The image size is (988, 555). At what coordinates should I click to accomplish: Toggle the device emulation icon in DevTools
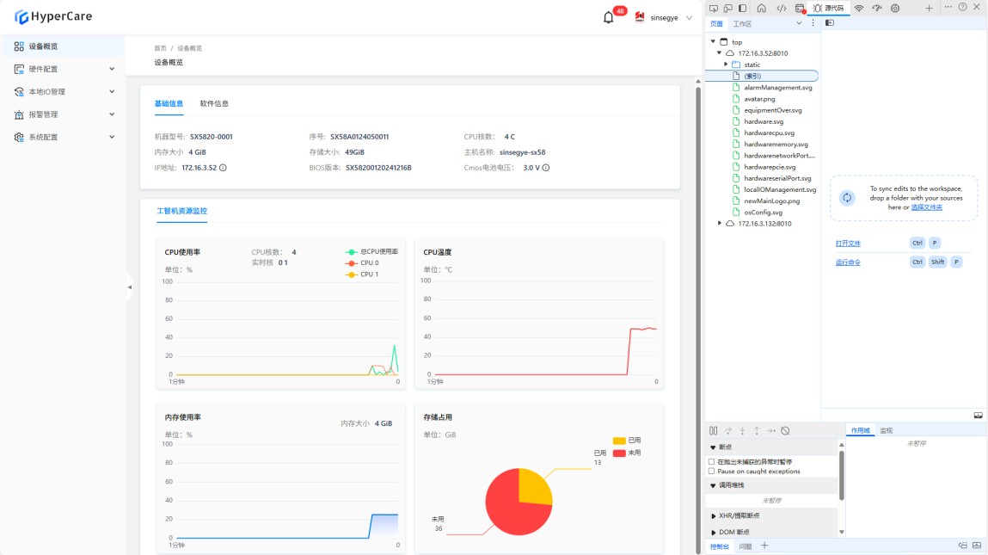[727, 8]
